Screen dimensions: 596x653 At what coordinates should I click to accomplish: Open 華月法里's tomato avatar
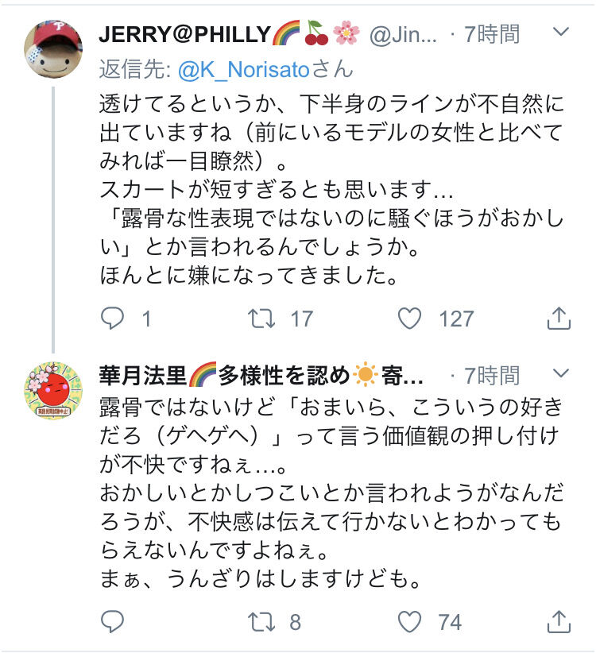(53, 390)
